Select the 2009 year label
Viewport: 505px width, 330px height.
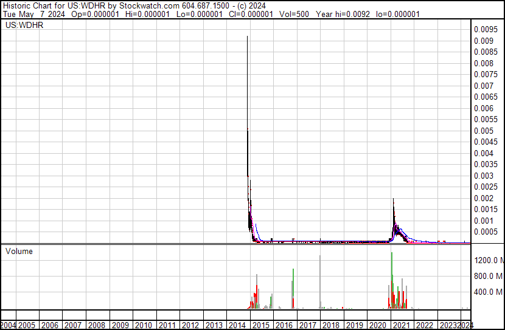tap(120, 325)
